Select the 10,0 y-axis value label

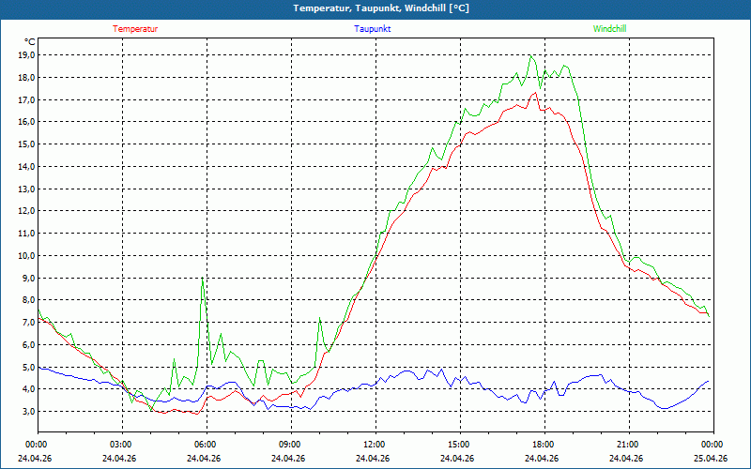point(25,255)
